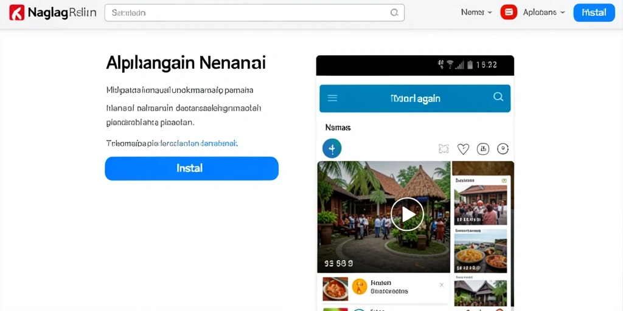
Task: Click the small Instal button in the header
Action: [594, 13]
